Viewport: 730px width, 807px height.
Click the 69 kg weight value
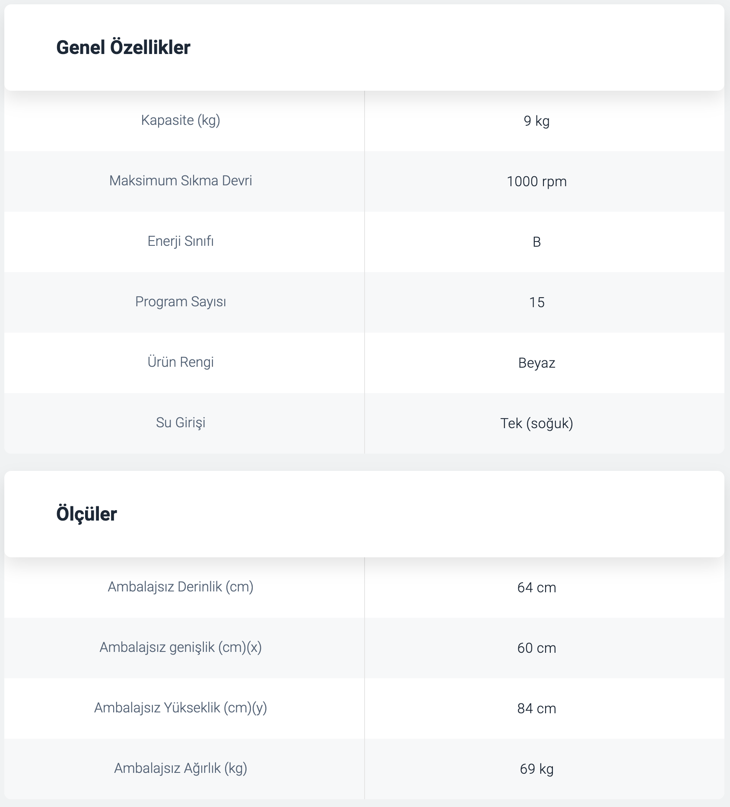[x=536, y=769]
